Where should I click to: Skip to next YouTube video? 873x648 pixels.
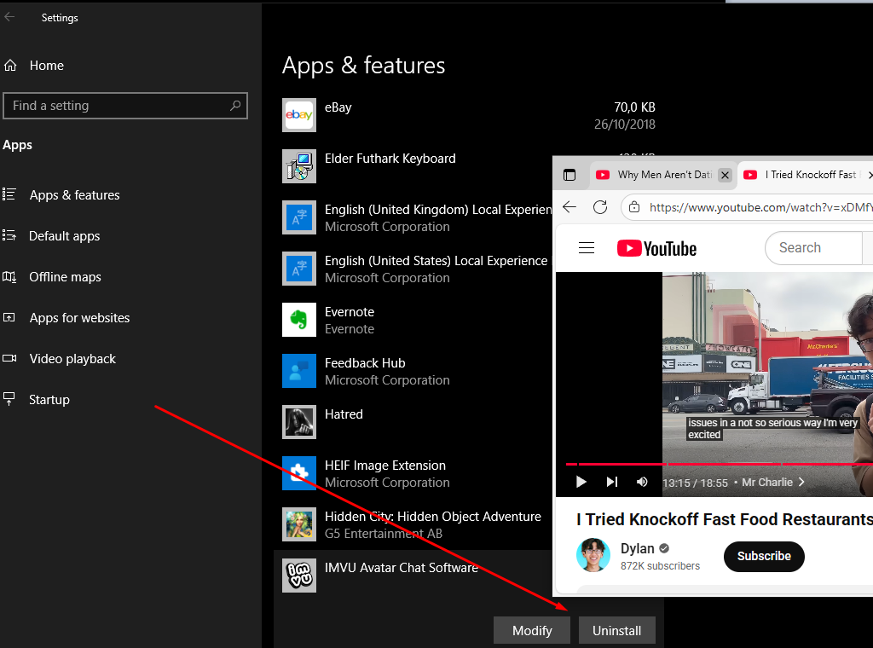tap(612, 482)
